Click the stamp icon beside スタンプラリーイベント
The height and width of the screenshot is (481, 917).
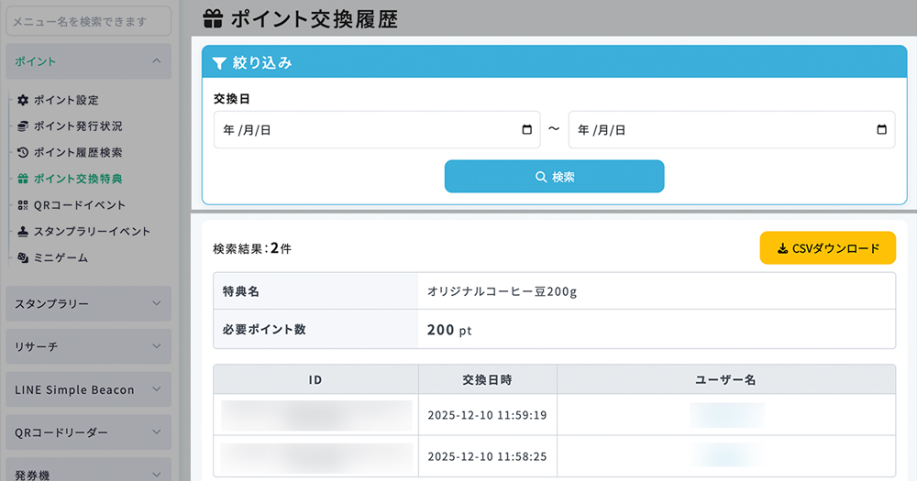[x=23, y=232]
